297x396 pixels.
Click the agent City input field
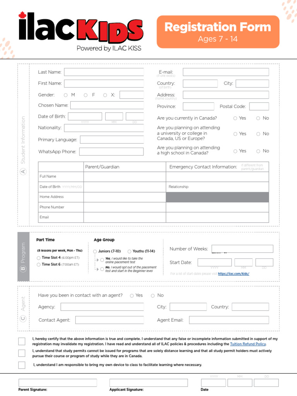click(x=188, y=307)
